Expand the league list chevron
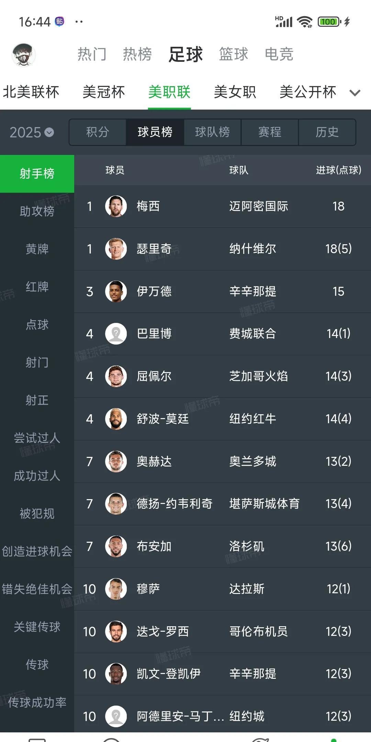The height and width of the screenshot is (742, 371). click(355, 92)
